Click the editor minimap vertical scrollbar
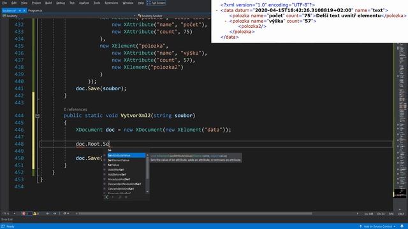This screenshot has height=229, width=408. 400,193
